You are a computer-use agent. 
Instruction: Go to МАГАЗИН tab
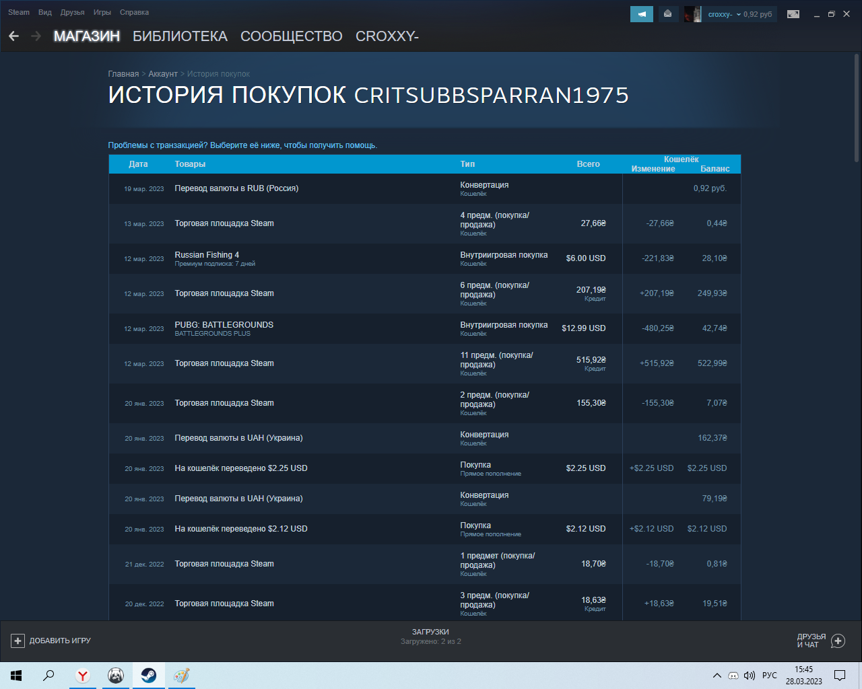click(x=87, y=36)
